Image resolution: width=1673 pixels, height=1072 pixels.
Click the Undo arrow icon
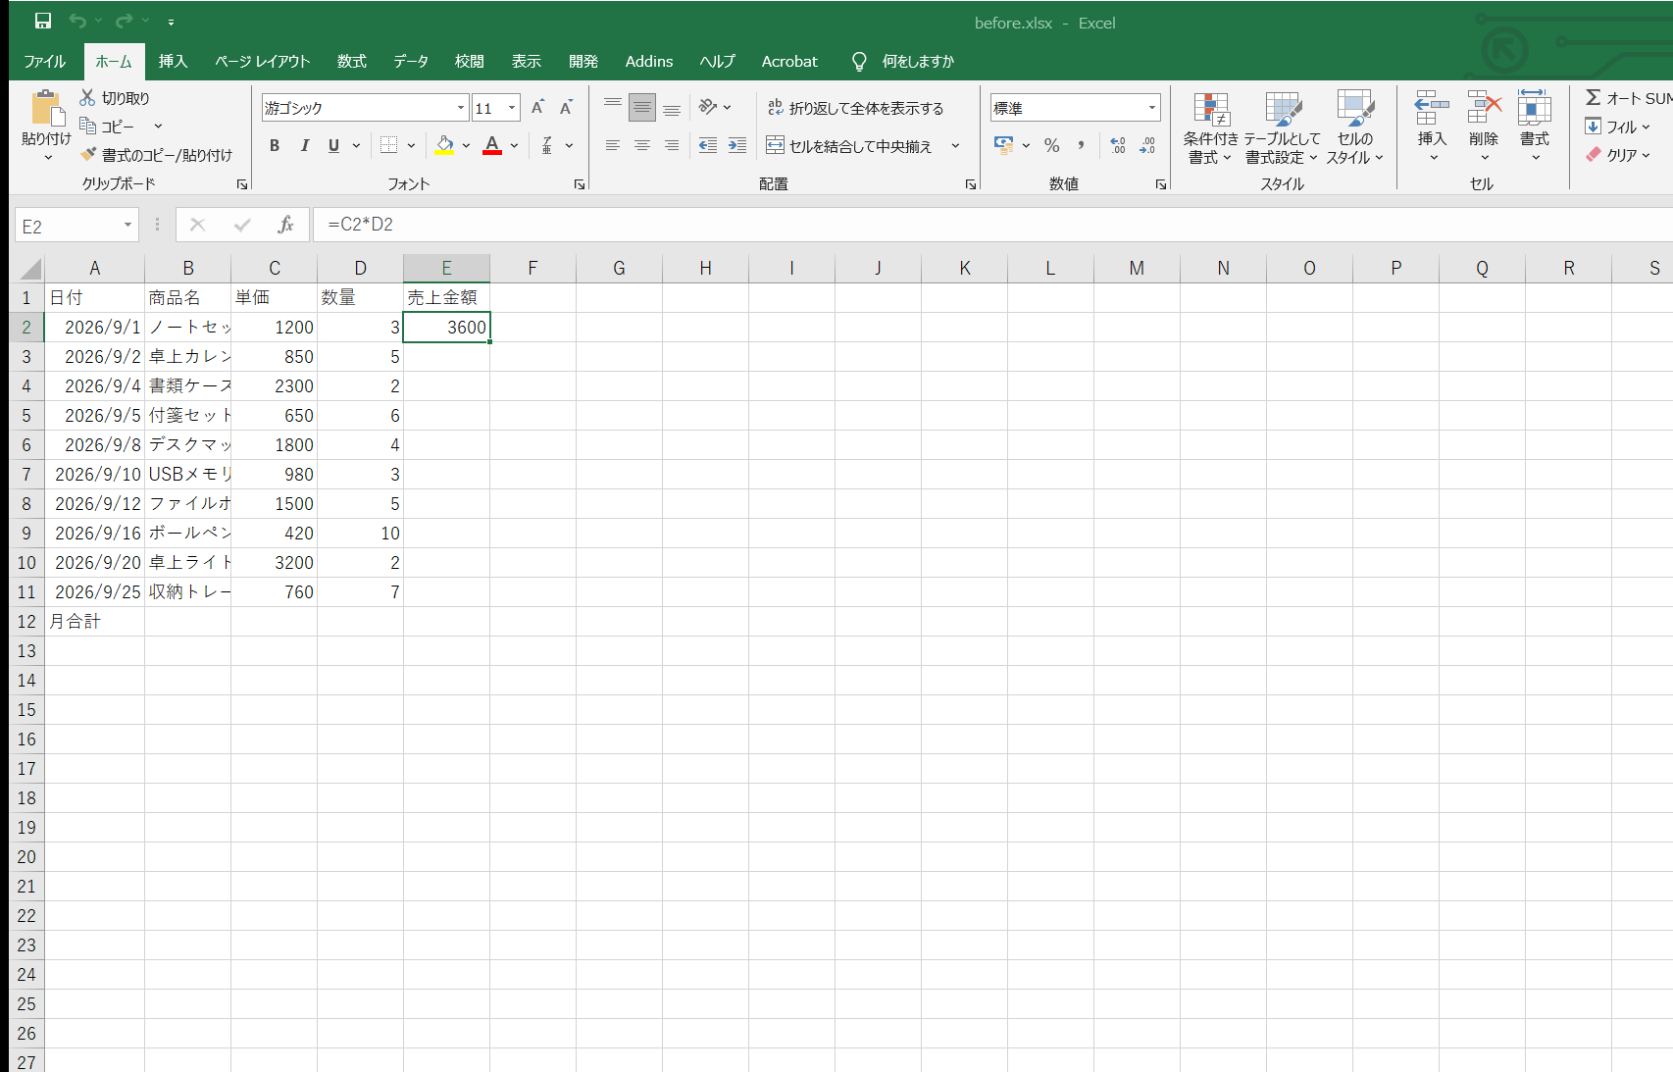(77, 21)
